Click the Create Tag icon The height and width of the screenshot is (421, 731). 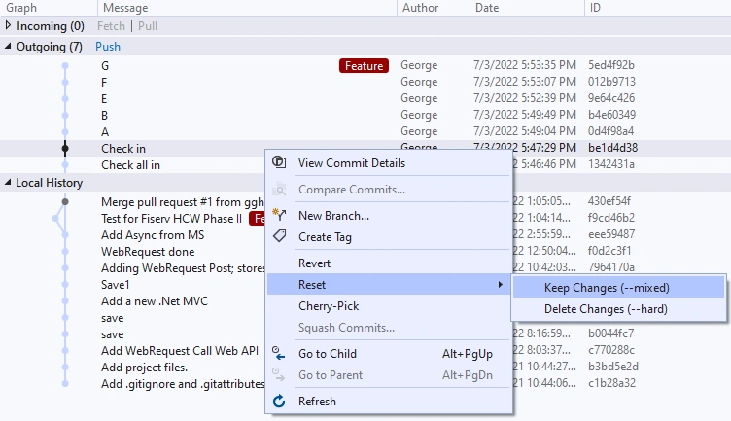(279, 236)
